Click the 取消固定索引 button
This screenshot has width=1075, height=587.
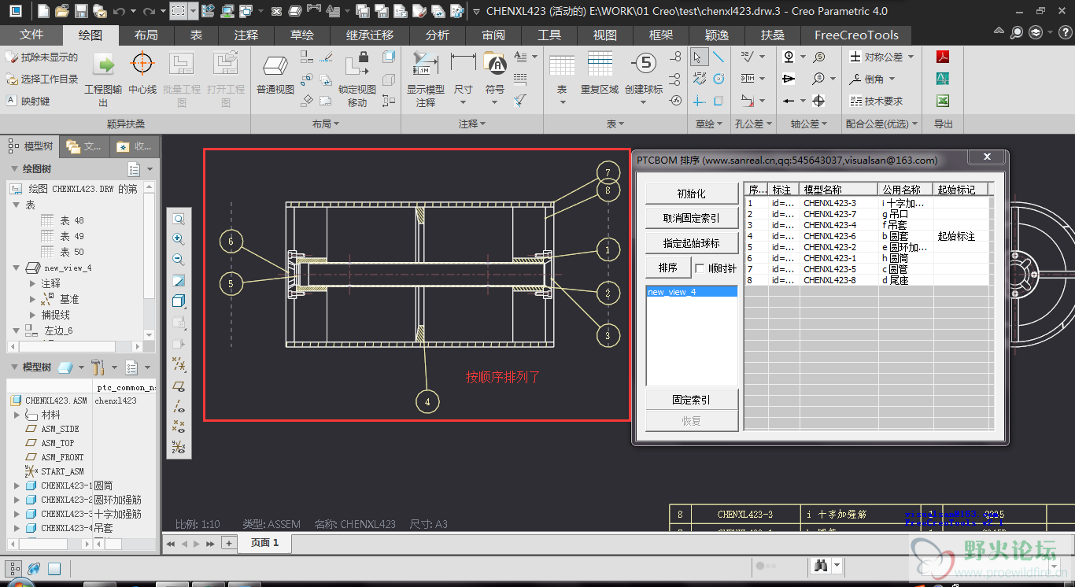coord(691,218)
